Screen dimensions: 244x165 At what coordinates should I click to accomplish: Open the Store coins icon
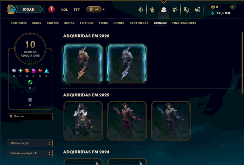(197, 10)
